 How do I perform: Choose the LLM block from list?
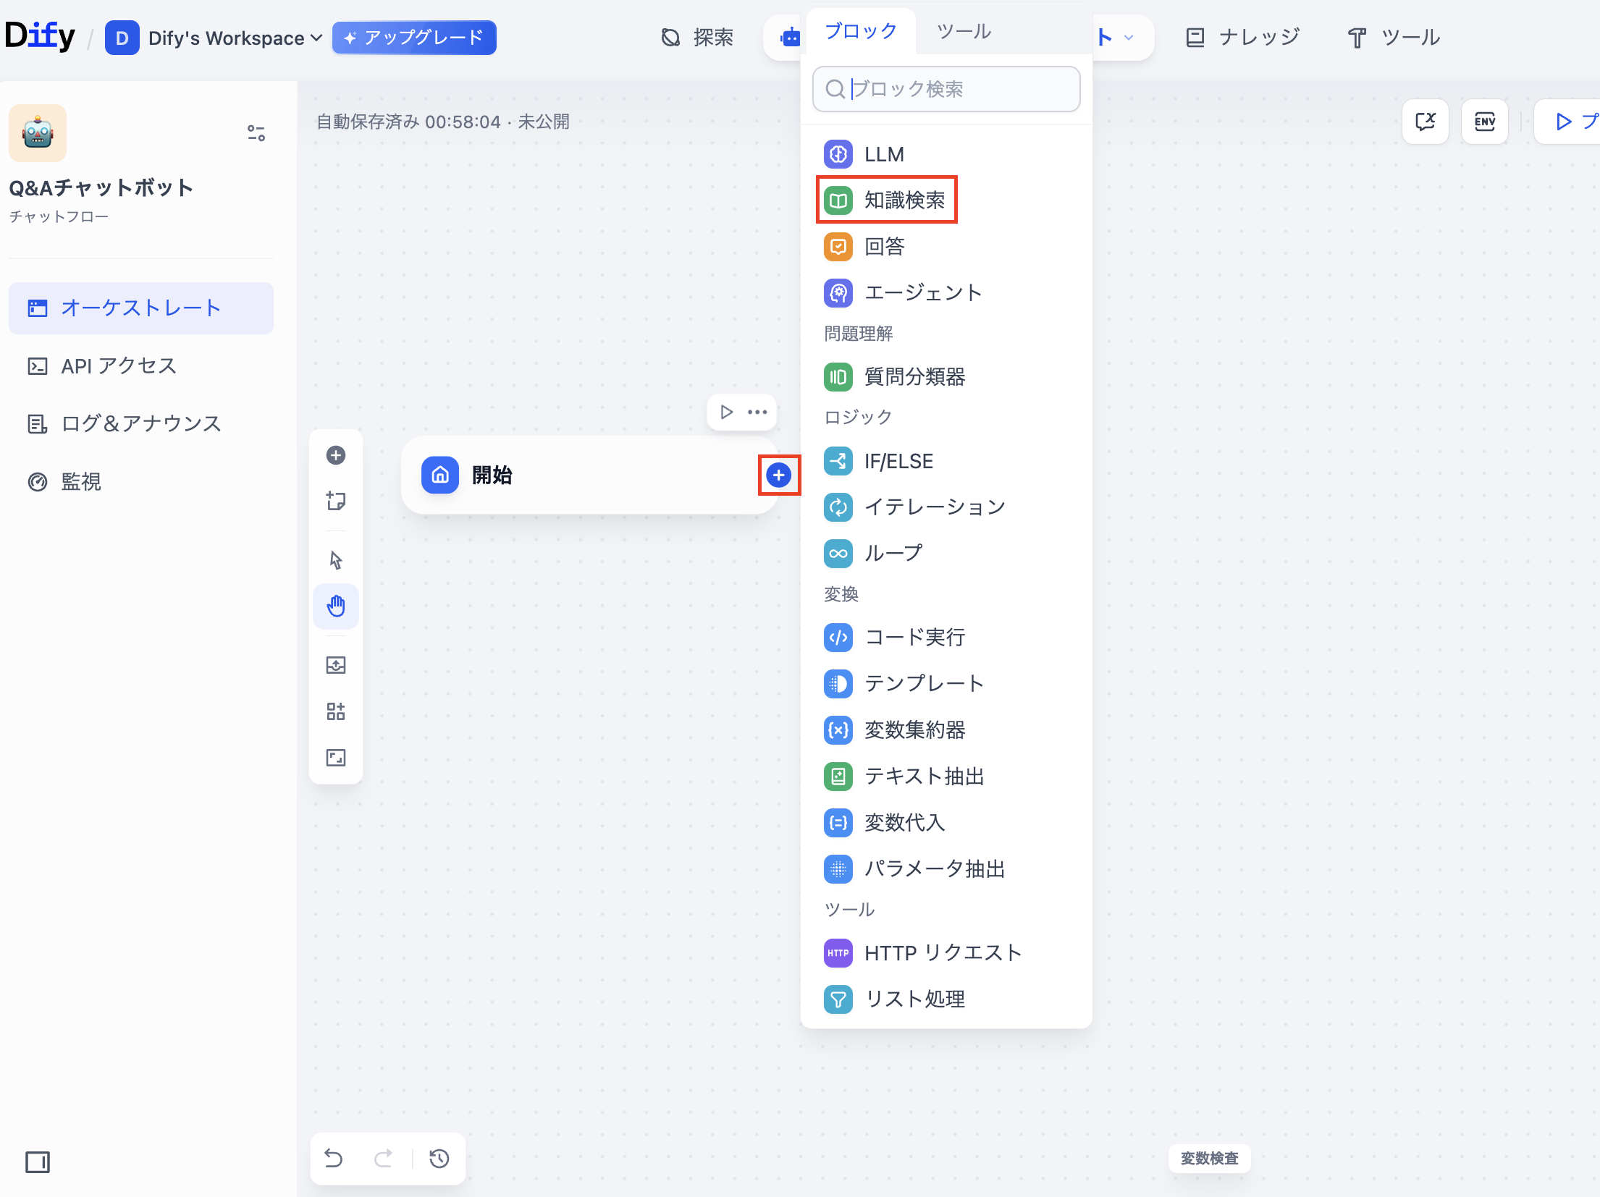pyautogui.click(x=883, y=154)
